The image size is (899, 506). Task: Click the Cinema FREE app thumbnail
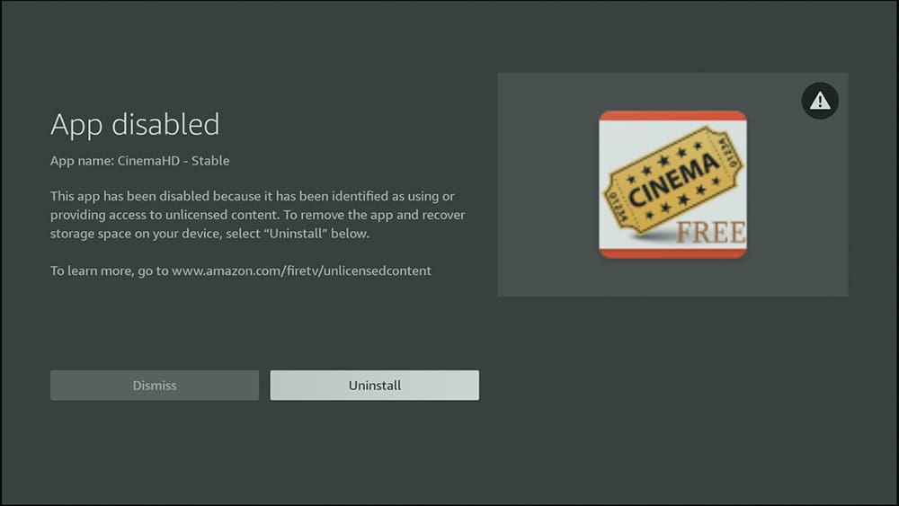(x=672, y=184)
